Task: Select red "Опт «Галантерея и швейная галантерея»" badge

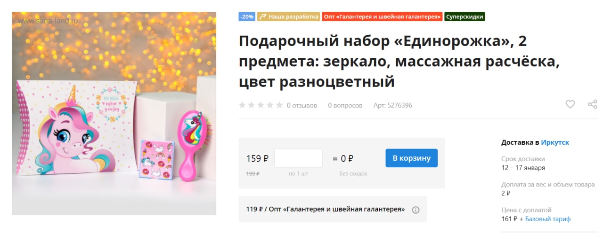Action: pos(383,16)
